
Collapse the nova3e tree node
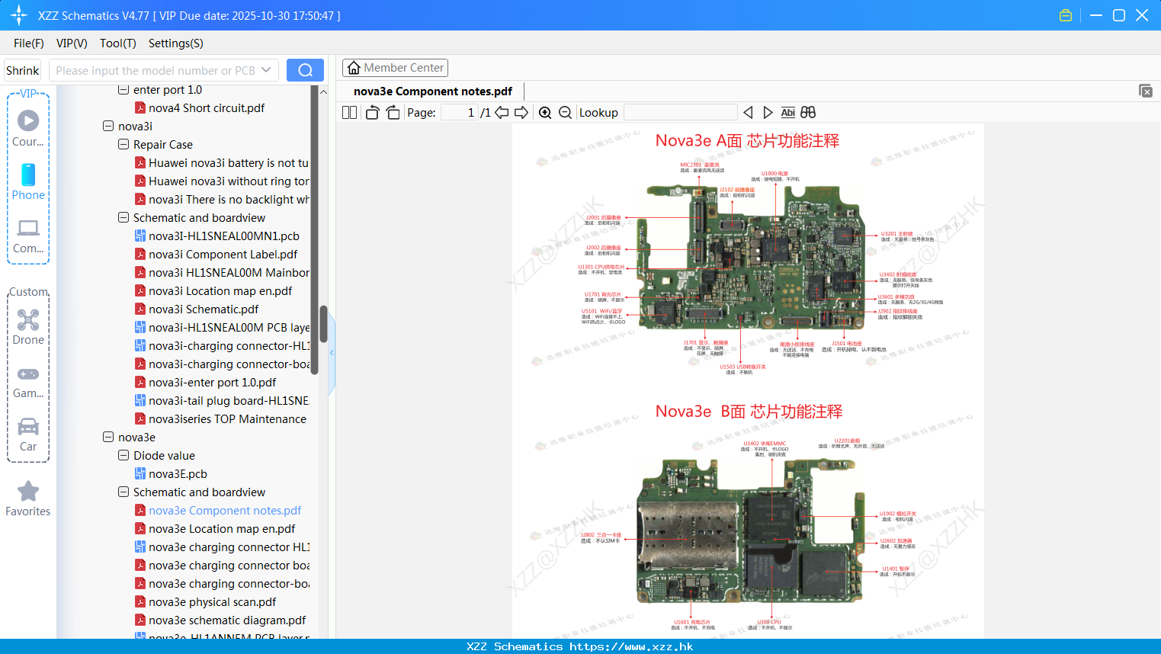point(108,437)
